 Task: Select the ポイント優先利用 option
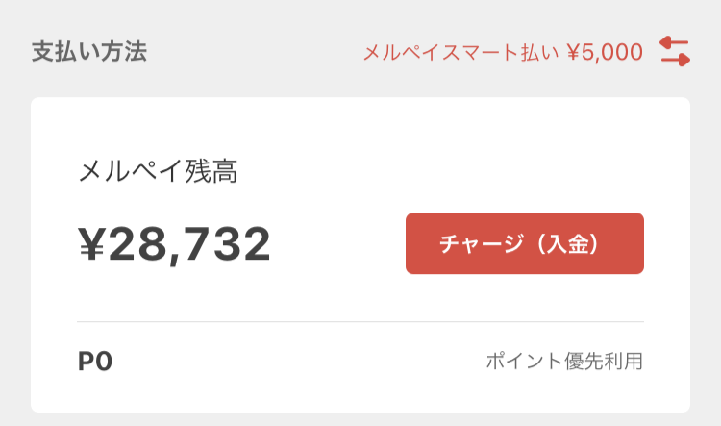tap(564, 362)
